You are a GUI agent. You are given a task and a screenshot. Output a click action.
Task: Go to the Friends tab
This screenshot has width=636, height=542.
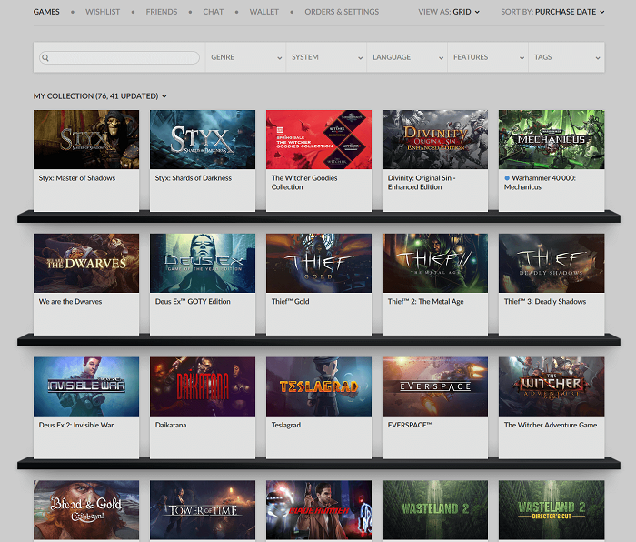pyautogui.click(x=162, y=12)
